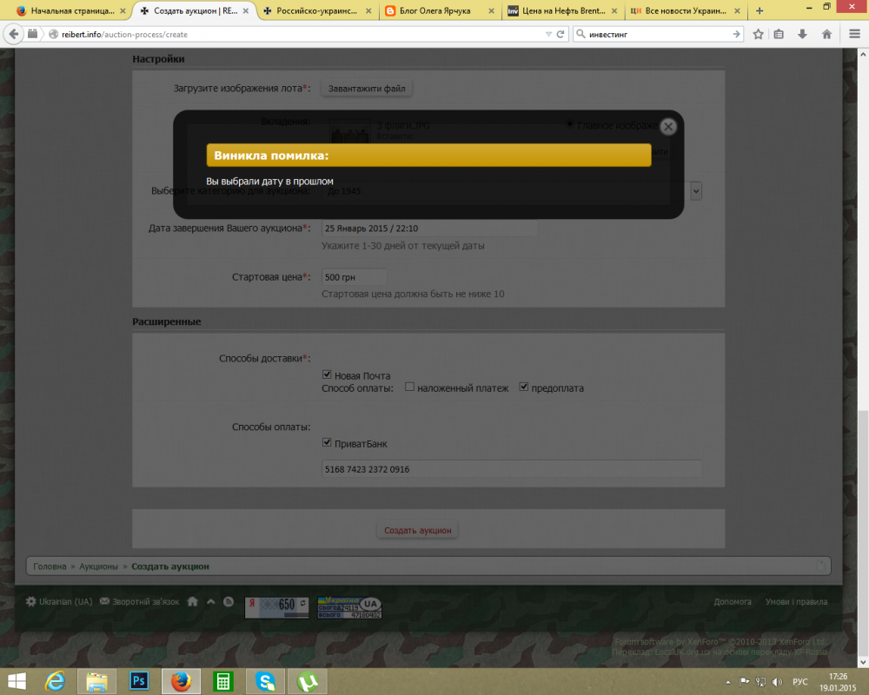The width and height of the screenshot is (869, 695).
Task: Open uTorrent from taskbar
Action: tap(307, 682)
